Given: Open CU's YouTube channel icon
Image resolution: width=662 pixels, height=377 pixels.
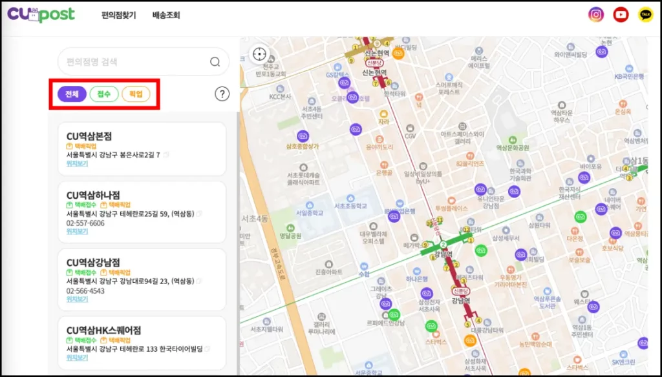Looking at the screenshot, I should pos(620,14).
